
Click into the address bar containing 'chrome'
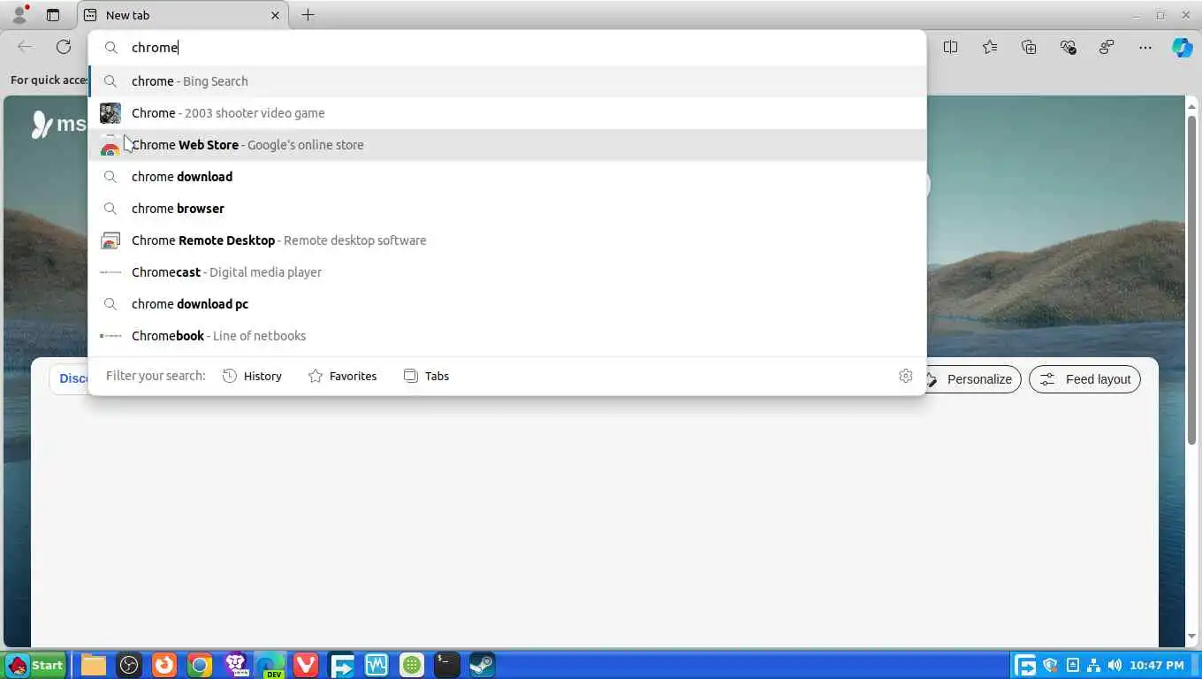point(507,48)
